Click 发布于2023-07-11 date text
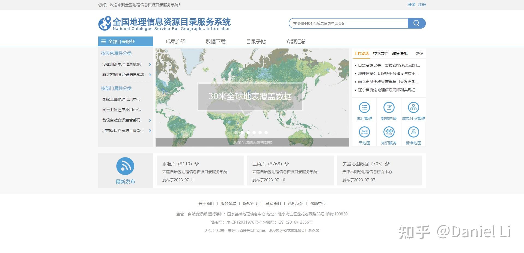Viewport: 524px width, 253px height. pos(179,180)
